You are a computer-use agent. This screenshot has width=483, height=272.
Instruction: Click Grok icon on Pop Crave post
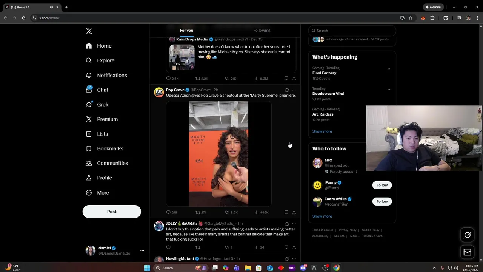point(287,90)
